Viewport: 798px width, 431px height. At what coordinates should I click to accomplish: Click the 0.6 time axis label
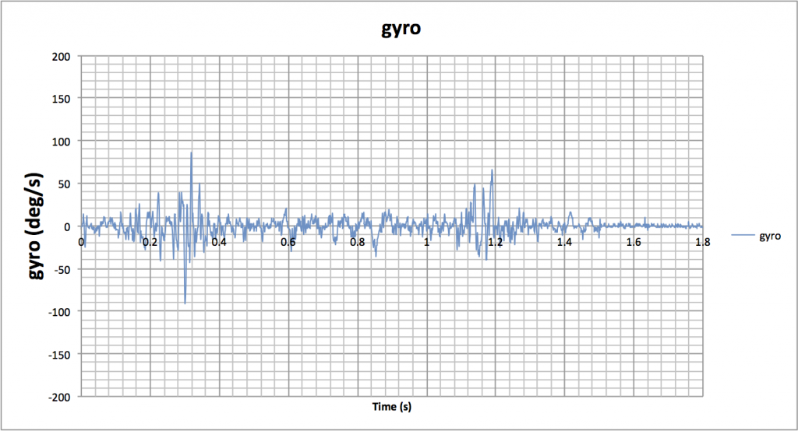(288, 243)
